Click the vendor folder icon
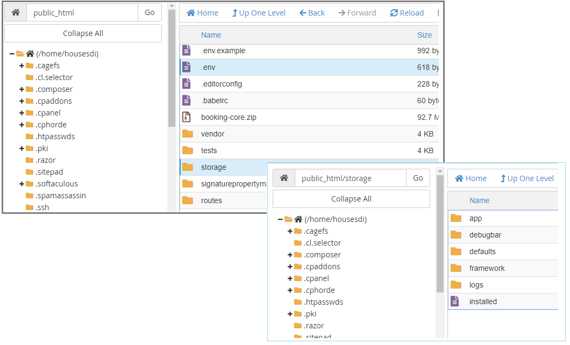 (x=187, y=134)
